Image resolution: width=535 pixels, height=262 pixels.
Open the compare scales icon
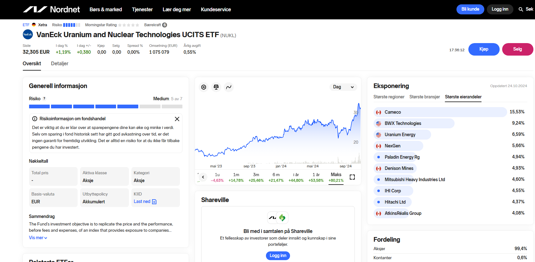216,87
